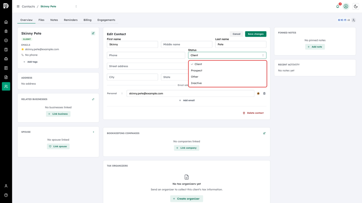362x203 pixels.
Task: Click Create organizer
Action: click(x=187, y=199)
